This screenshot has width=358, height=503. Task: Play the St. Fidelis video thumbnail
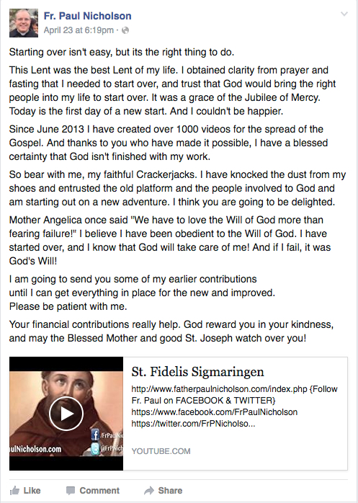tap(66, 414)
